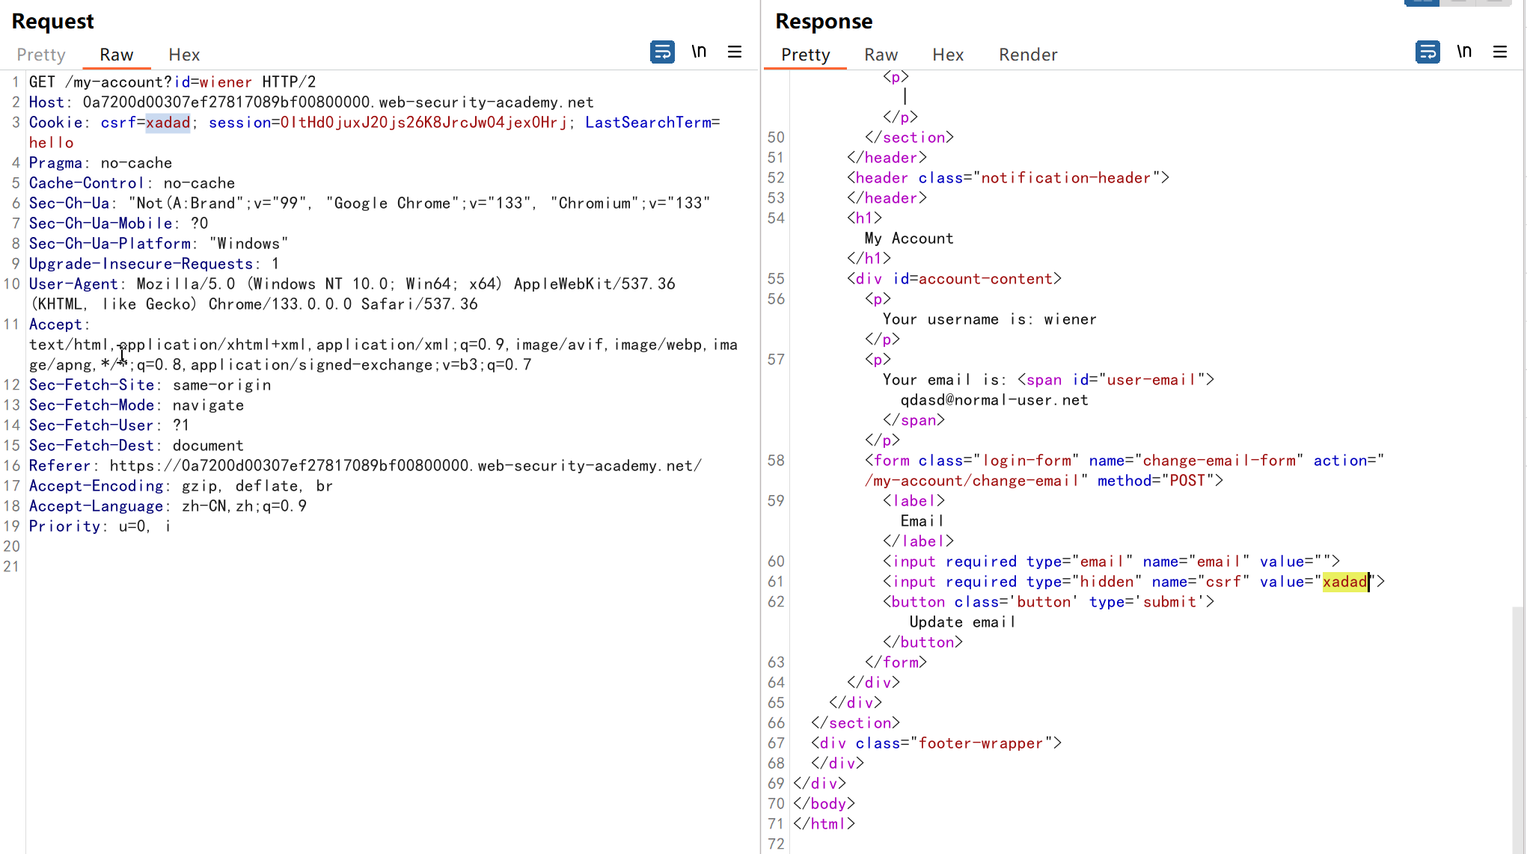Screen dimensions: 1527x854
Task: Click highlighted xadad value in response
Action: pyautogui.click(x=1344, y=582)
